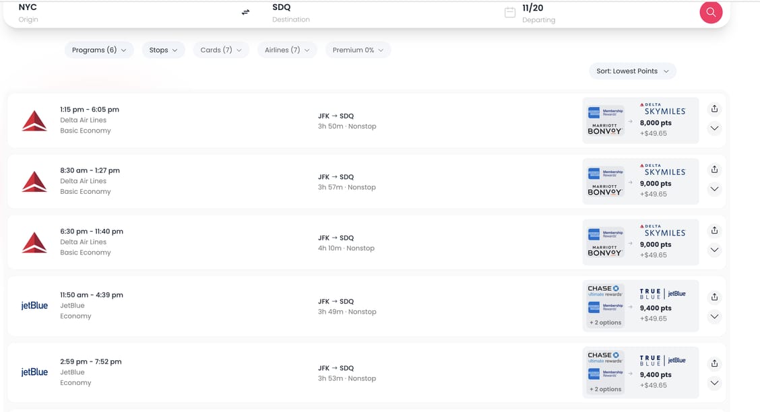
Task: Open the Programs (6) filter dropdown
Action: (x=99, y=50)
